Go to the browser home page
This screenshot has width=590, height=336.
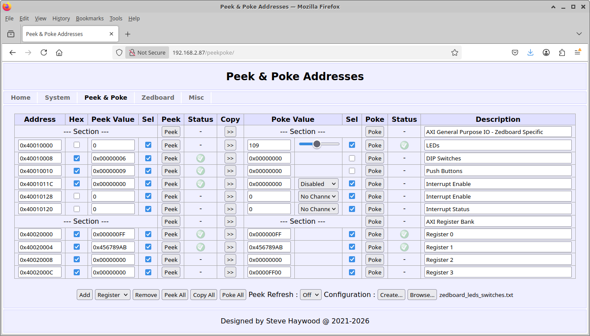pyautogui.click(x=59, y=52)
